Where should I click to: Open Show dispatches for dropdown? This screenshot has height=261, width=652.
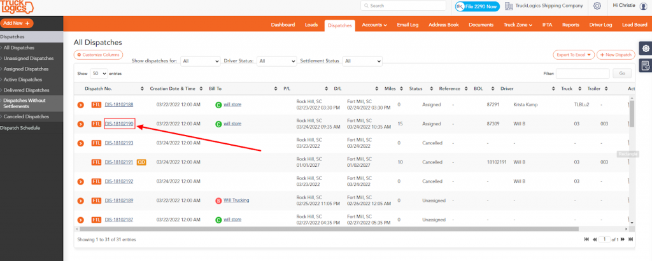201,61
